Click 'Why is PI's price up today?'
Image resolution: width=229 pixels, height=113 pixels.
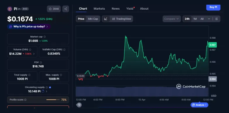point(29,27)
